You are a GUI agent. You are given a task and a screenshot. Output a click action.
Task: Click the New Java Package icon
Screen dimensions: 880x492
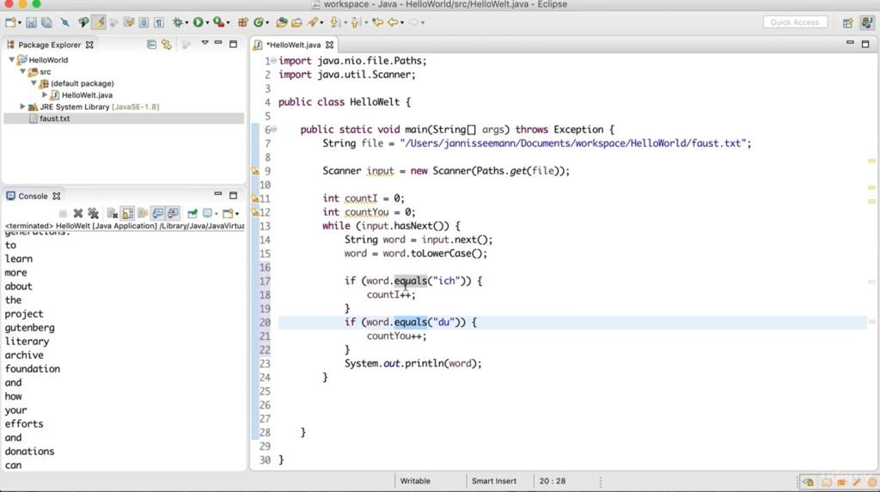point(242,22)
